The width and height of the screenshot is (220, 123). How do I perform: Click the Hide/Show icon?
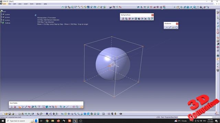point(95,114)
